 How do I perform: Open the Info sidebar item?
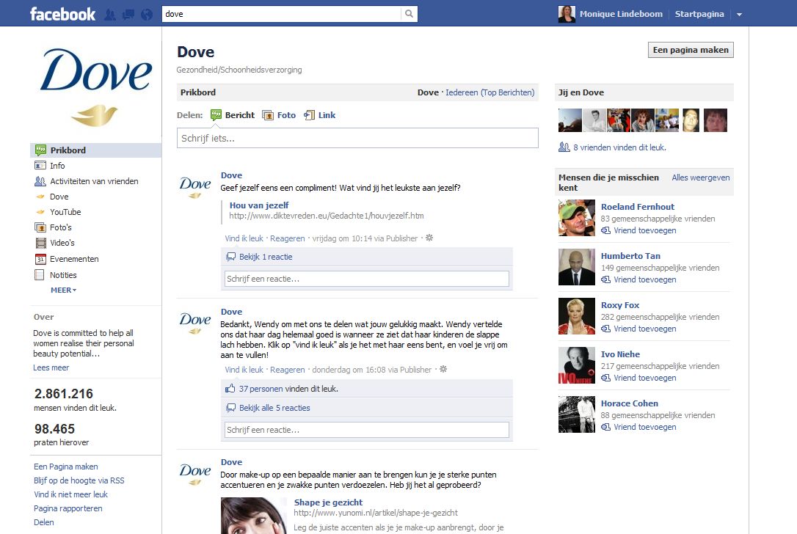[x=57, y=166]
